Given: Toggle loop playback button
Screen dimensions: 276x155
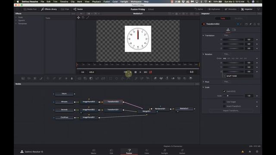Looking at the screenshot, I should coord(151,72).
